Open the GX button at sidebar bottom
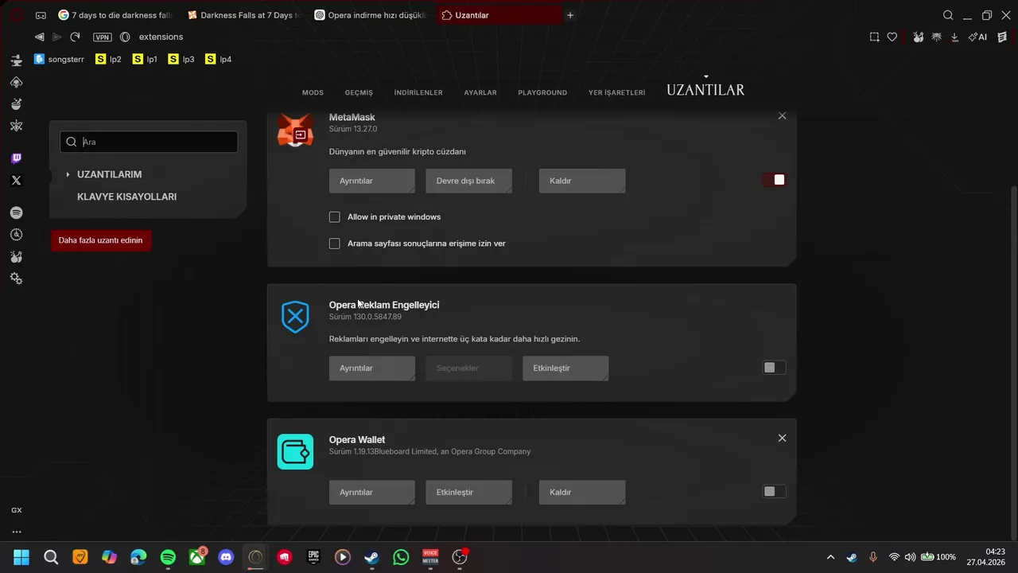The height and width of the screenshot is (573, 1018). click(16, 510)
